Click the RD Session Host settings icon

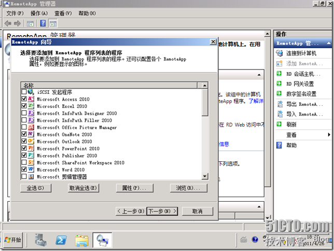[279, 74]
